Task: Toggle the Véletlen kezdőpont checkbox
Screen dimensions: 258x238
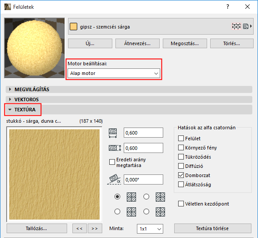Action: (x=181, y=204)
